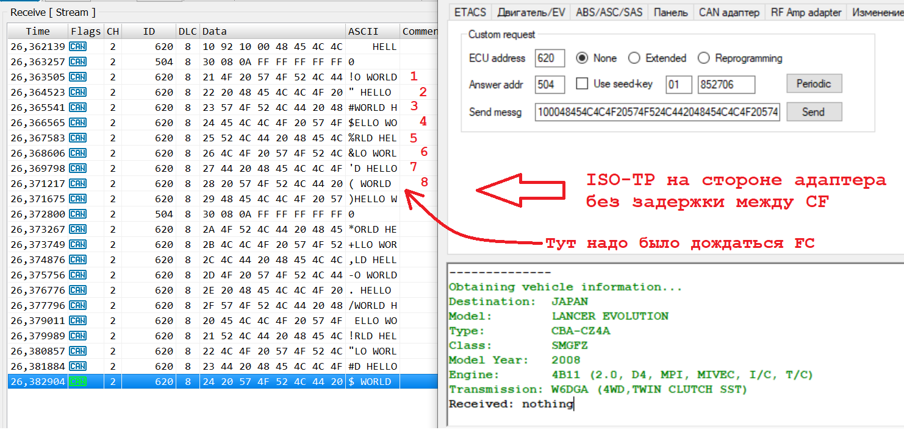Click the CAN flag icon in row 26,373267
This screenshot has width=904, height=430.
tap(78, 229)
